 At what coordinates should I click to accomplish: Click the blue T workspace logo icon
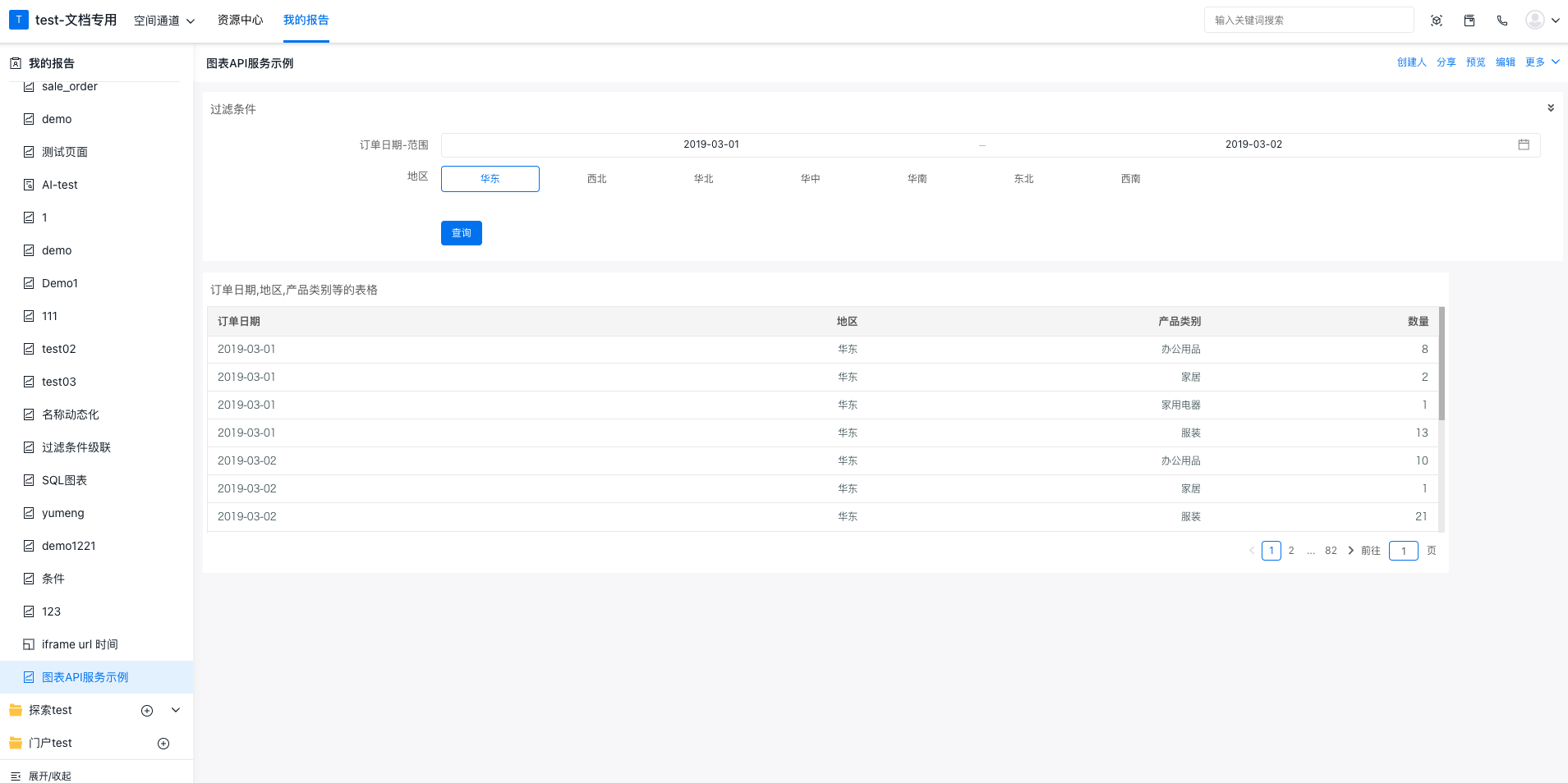click(x=18, y=20)
